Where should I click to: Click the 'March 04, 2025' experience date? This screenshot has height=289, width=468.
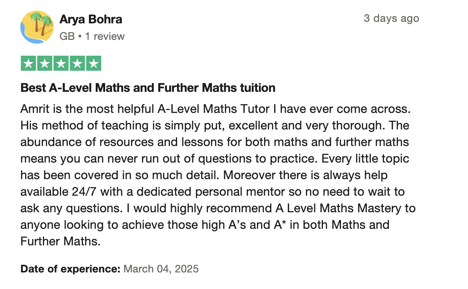pos(161,269)
